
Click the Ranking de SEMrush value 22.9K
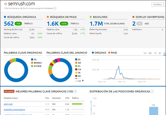(32, 30)
